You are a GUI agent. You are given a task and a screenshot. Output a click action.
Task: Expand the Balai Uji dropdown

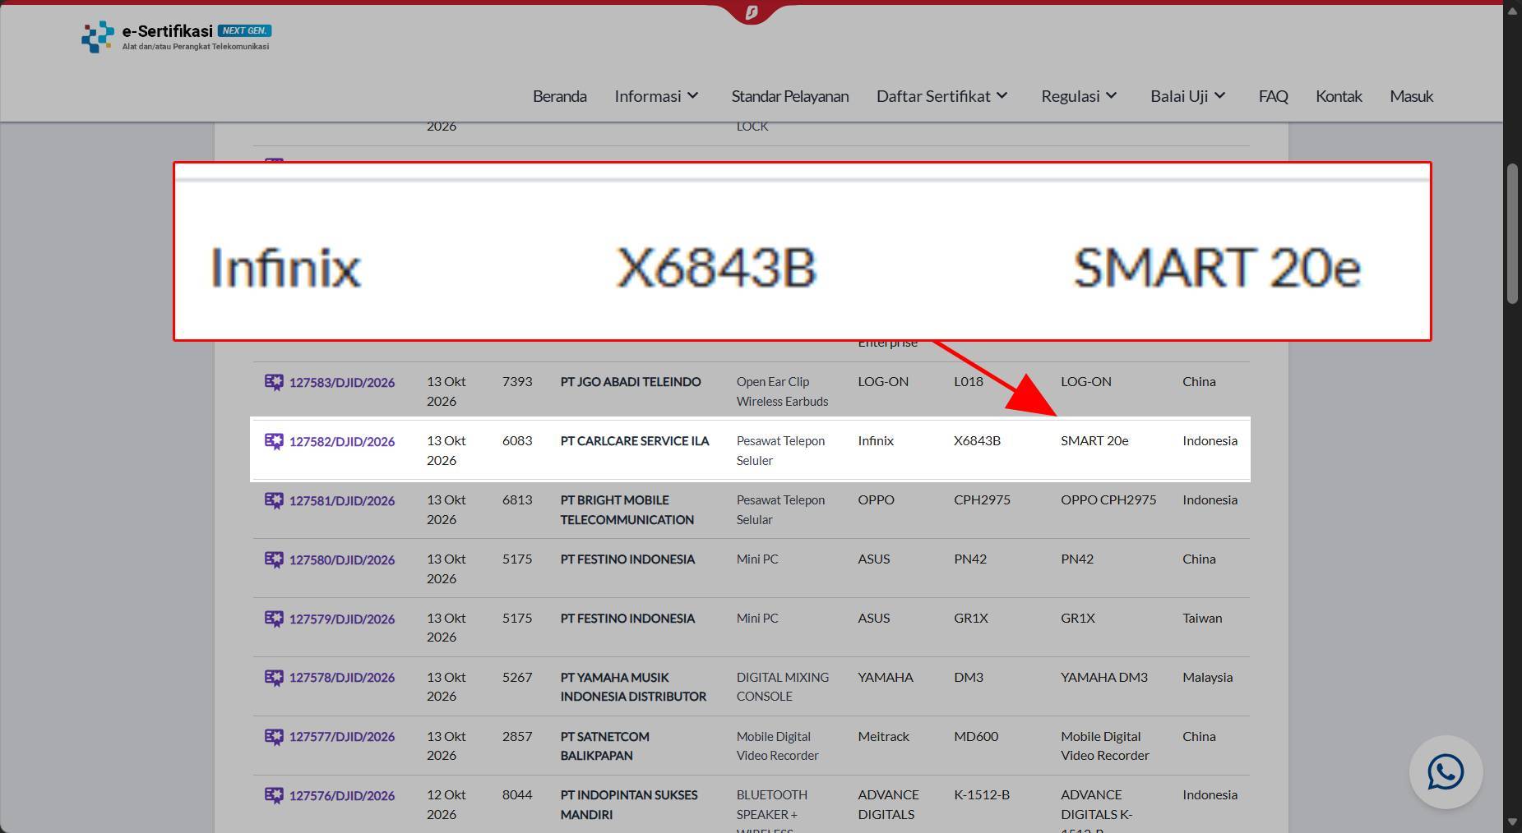click(x=1188, y=96)
